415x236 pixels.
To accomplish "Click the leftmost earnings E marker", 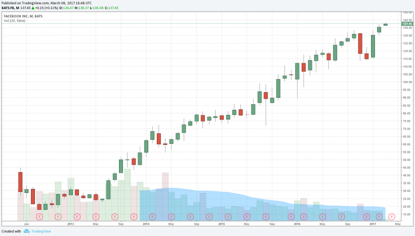I will tap(39, 217).
